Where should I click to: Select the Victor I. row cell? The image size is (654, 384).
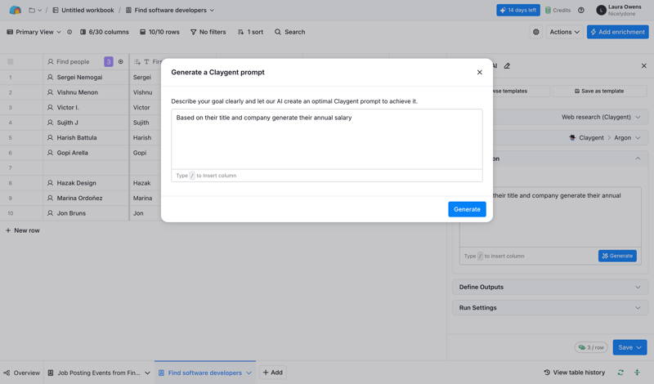pyautogui.click(x=86, y=107)
